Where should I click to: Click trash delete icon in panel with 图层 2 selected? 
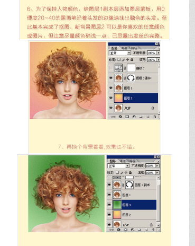(x=155, y=117)
